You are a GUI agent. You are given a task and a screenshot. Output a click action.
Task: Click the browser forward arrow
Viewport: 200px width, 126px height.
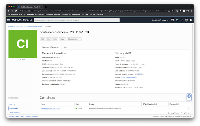[x=12, y=11]
